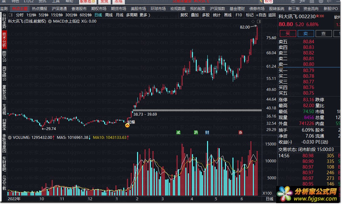Open 市场 tab at top
The width and height of the screenshot is (342, 204).
(118, 2)
